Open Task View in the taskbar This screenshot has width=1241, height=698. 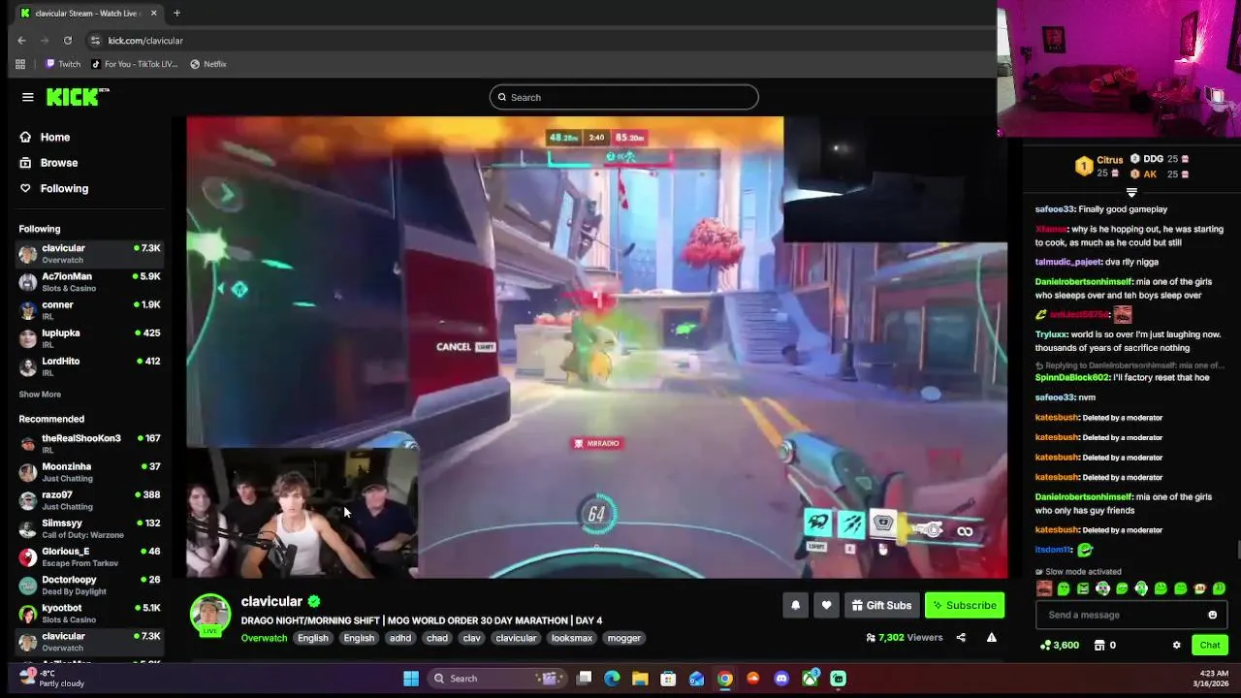[584, 679]
